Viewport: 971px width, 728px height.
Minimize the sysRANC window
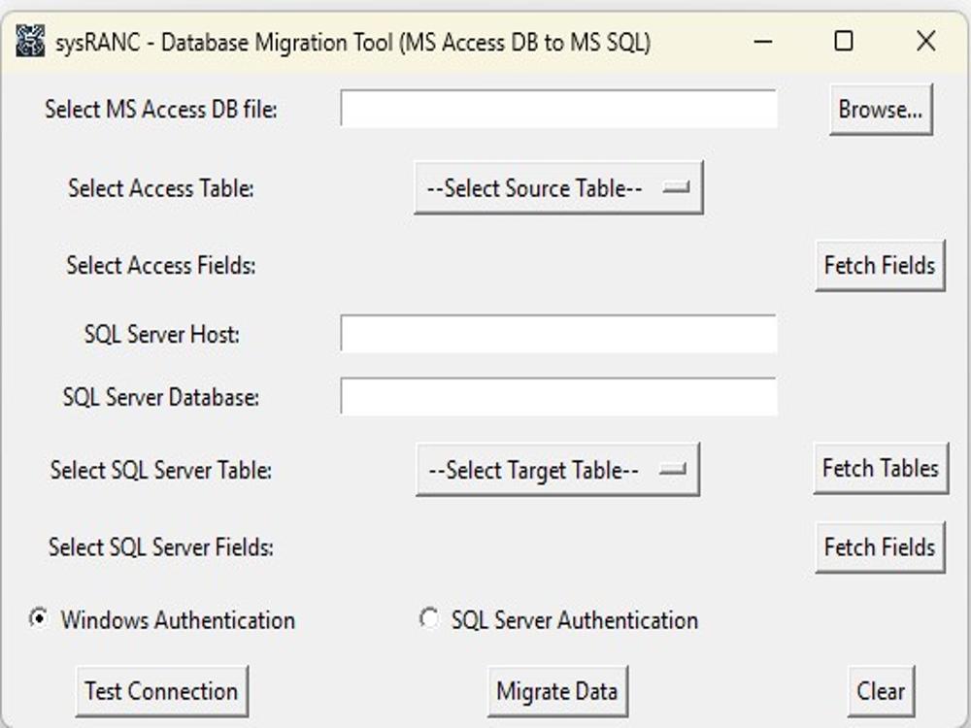click(763, 42)
